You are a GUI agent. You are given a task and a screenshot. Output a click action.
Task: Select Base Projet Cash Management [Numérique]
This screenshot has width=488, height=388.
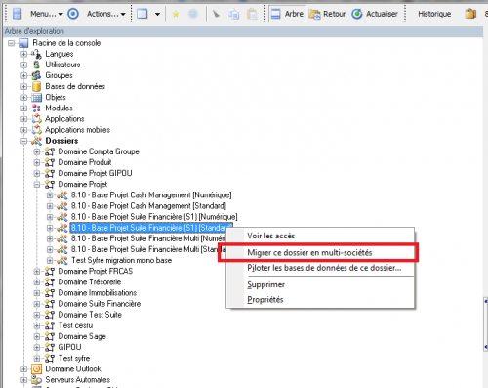point(151,195)
